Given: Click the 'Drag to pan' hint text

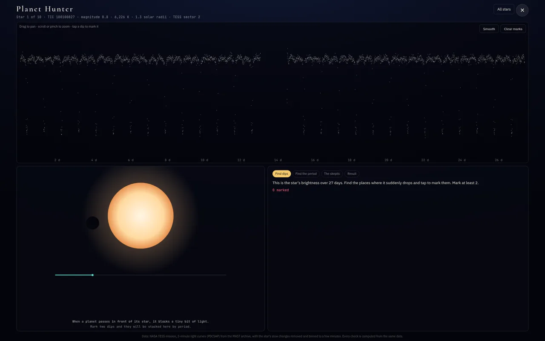Looking at the screenshot, I should pos(59,26).
